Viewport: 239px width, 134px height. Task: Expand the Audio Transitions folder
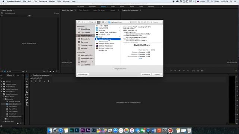[2, 89]
